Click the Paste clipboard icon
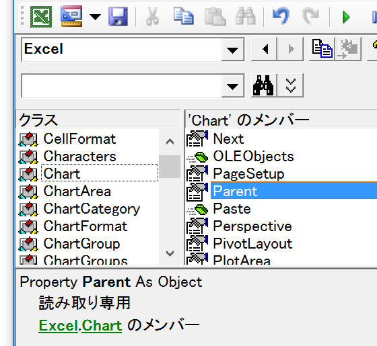This screenshot has width=377, height=346. pos(215,16)
